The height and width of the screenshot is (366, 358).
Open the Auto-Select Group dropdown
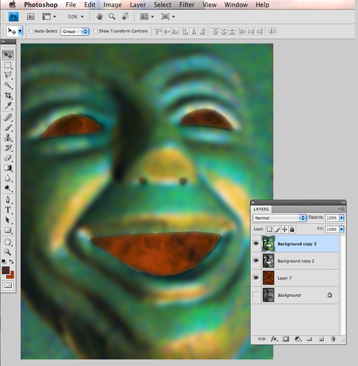(75, 31)
